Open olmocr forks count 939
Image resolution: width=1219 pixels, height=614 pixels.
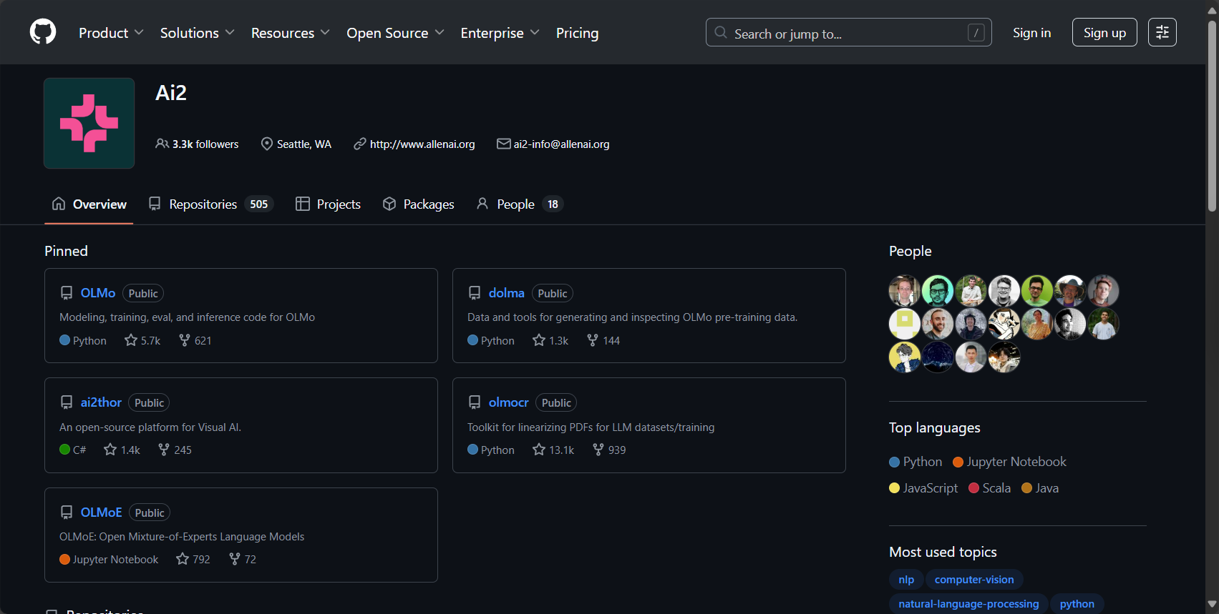[x=609, y=450]
